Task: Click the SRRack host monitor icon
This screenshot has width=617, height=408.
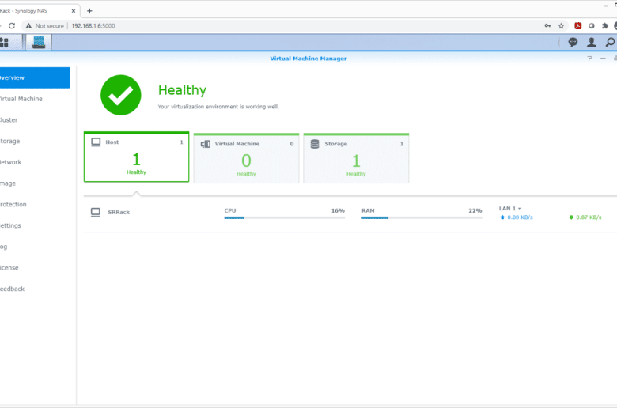Action: [x=96, y=212]
